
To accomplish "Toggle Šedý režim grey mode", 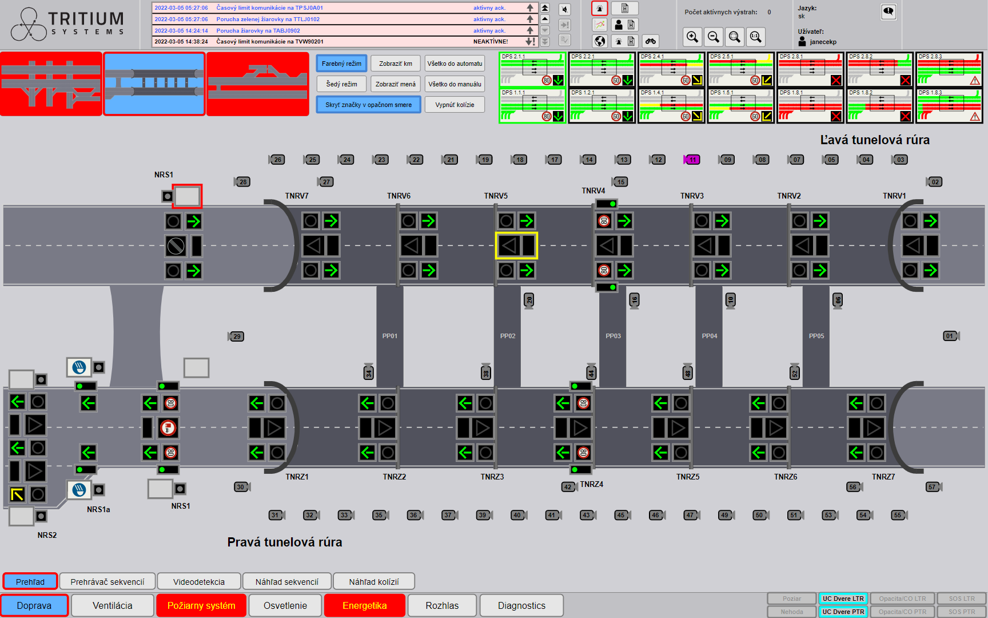I will coord(341,84).
